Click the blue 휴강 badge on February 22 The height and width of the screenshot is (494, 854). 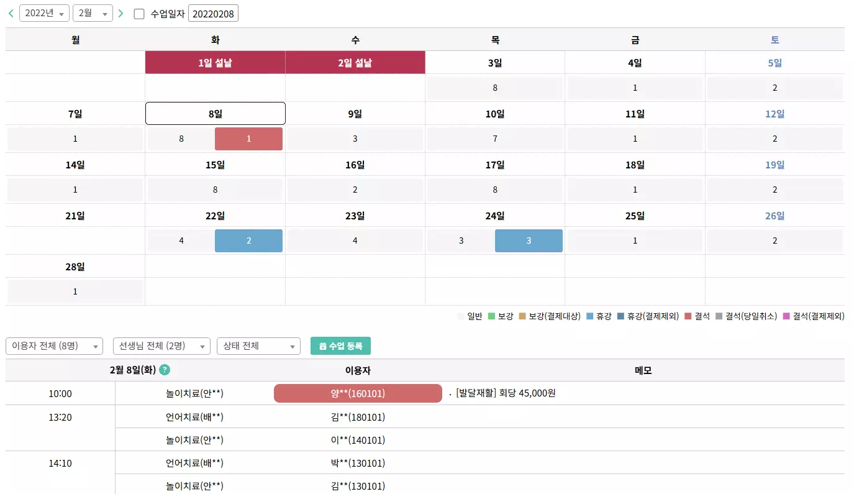coord(248,240)
